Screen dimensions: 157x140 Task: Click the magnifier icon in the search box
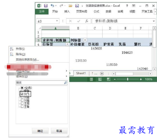(x=65, y=83)
